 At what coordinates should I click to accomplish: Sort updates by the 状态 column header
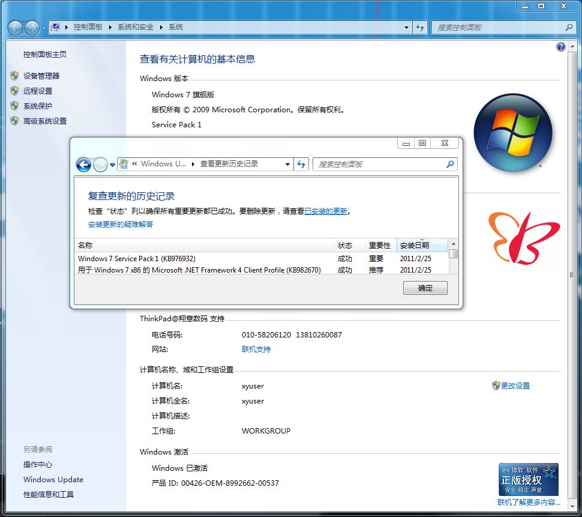349,245
